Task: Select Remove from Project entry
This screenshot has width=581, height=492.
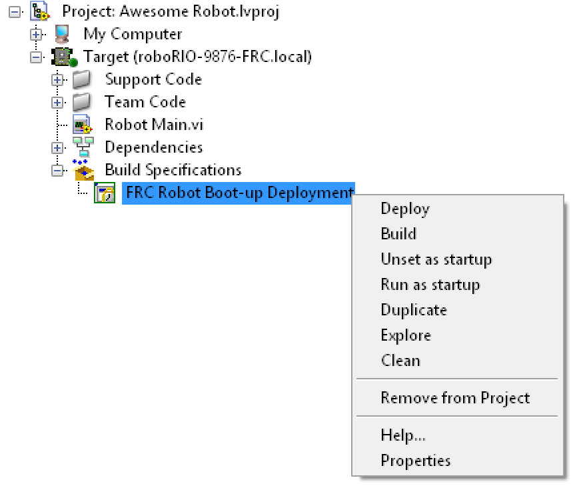Action: [x=455, y=398]
